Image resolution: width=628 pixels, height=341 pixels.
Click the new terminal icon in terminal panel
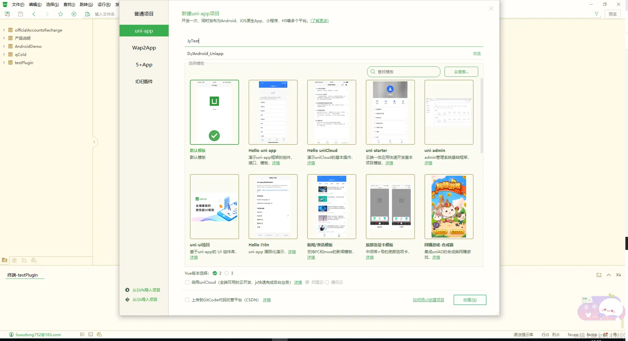(599, 275)
